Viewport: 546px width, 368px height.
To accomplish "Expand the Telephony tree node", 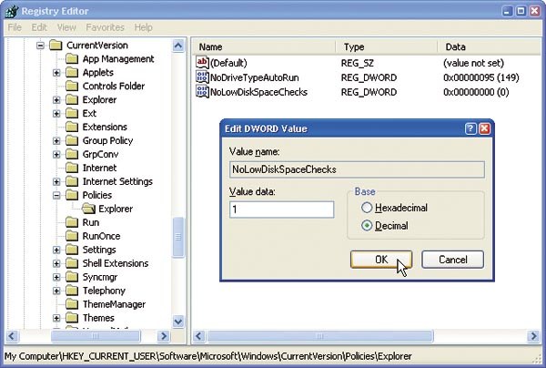I will click(56, 291).
